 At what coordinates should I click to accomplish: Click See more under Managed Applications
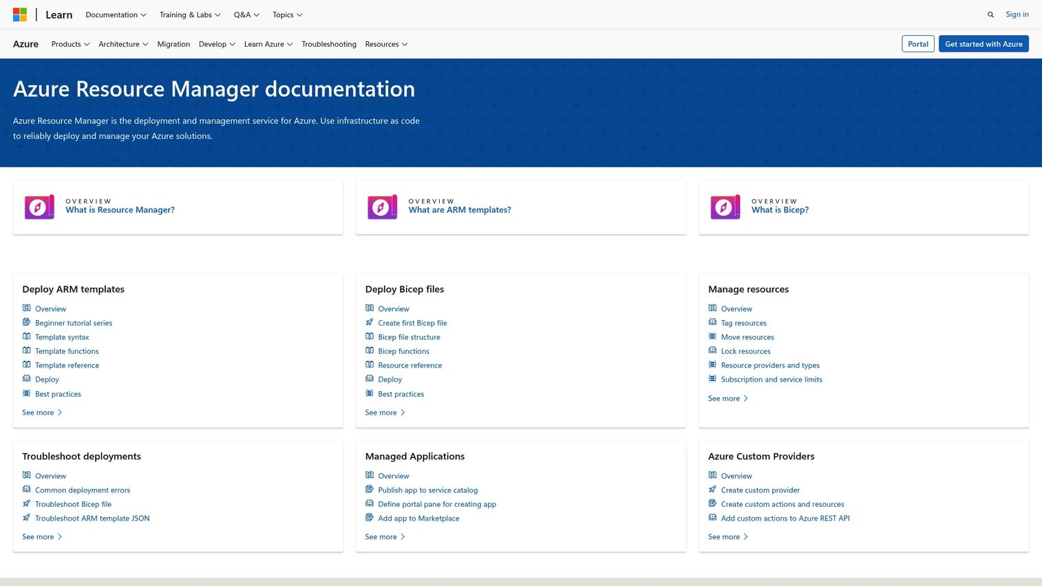point(385,536)
